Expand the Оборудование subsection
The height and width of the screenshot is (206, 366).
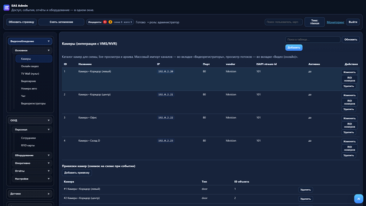(32, 155)
